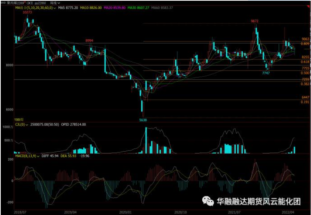Click the 0.618 retracement level label
The width and height of the screenshot is (311, 215).
point(305,62)
